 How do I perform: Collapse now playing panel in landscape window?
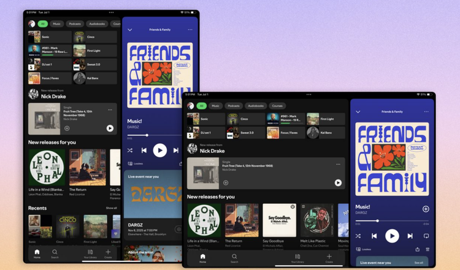coord(358,112)
